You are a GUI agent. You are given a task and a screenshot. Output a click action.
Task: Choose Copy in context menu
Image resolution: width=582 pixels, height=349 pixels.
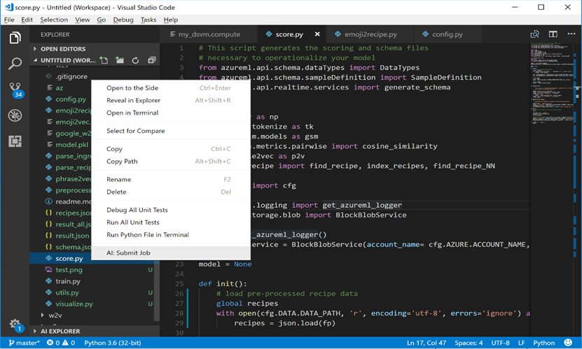[171, 149]
